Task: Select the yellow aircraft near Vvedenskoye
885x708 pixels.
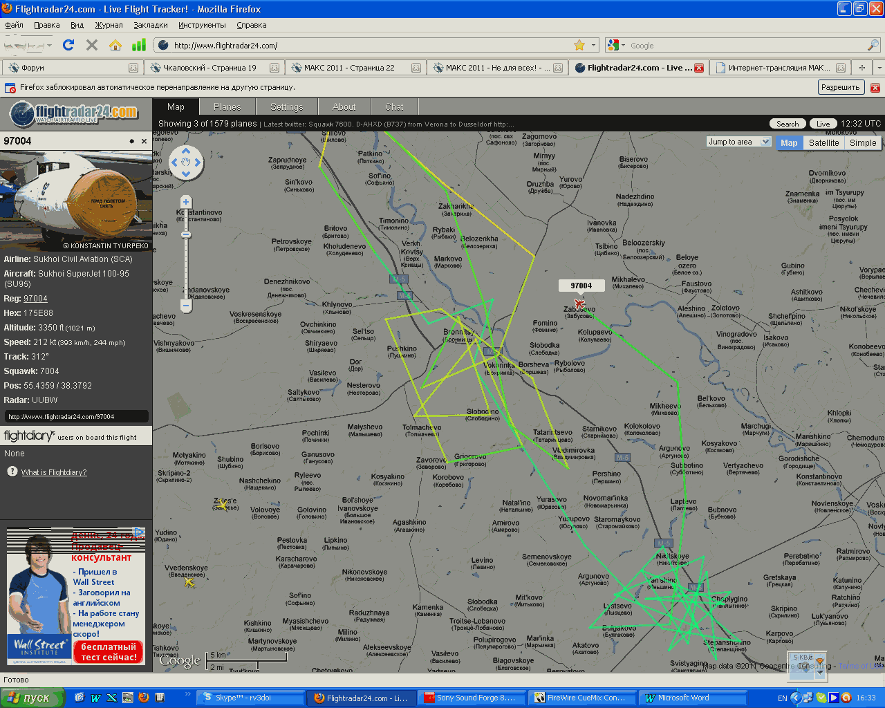Action: (189, 582)
